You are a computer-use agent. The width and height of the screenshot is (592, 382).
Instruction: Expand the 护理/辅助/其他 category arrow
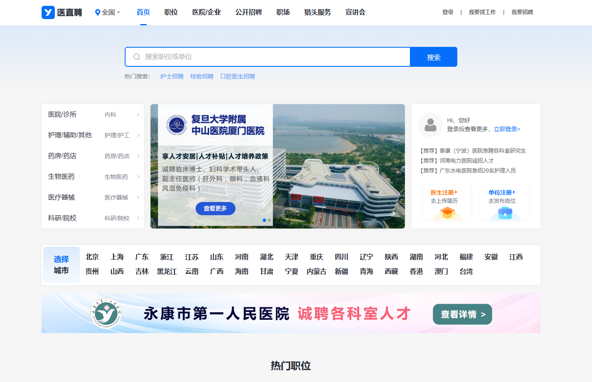[x=138, y=135]
